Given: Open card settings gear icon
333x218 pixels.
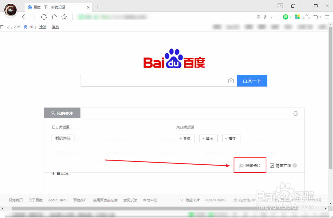Looking at the screenshot, I should (x=296, y=113).
